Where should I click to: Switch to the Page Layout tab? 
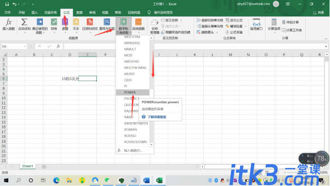pos(50,12)
